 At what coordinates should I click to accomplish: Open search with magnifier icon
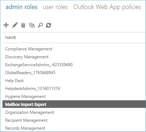coord(40,25)
